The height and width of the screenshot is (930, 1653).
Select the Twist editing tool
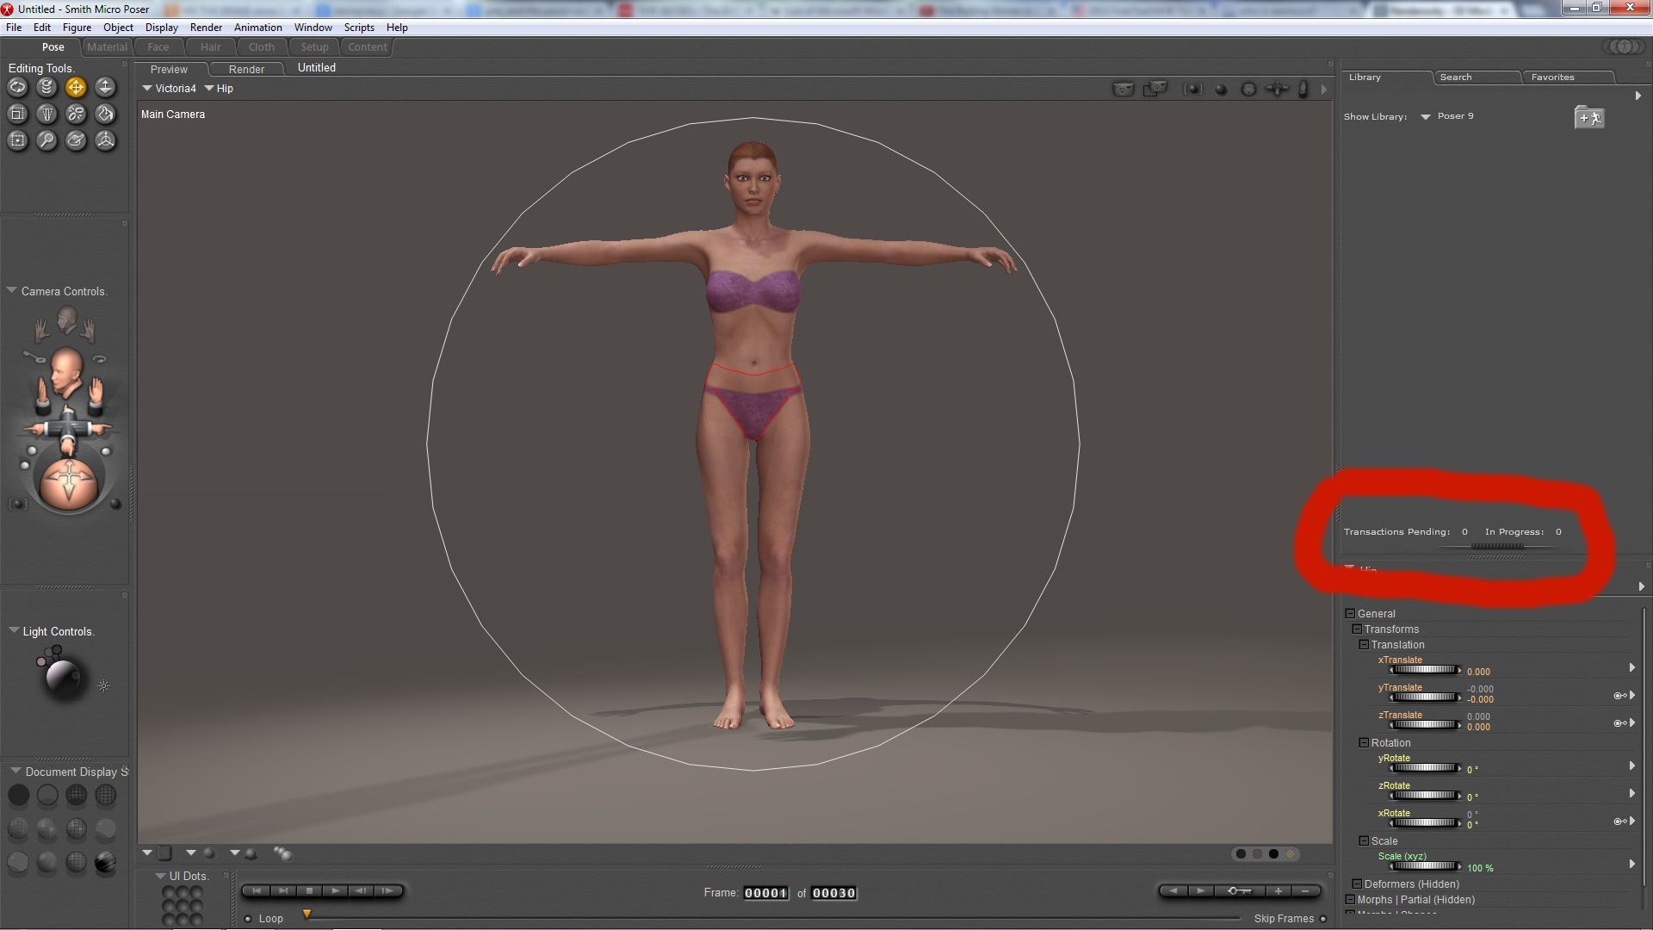pyautogui.click(x=46, y=87)
